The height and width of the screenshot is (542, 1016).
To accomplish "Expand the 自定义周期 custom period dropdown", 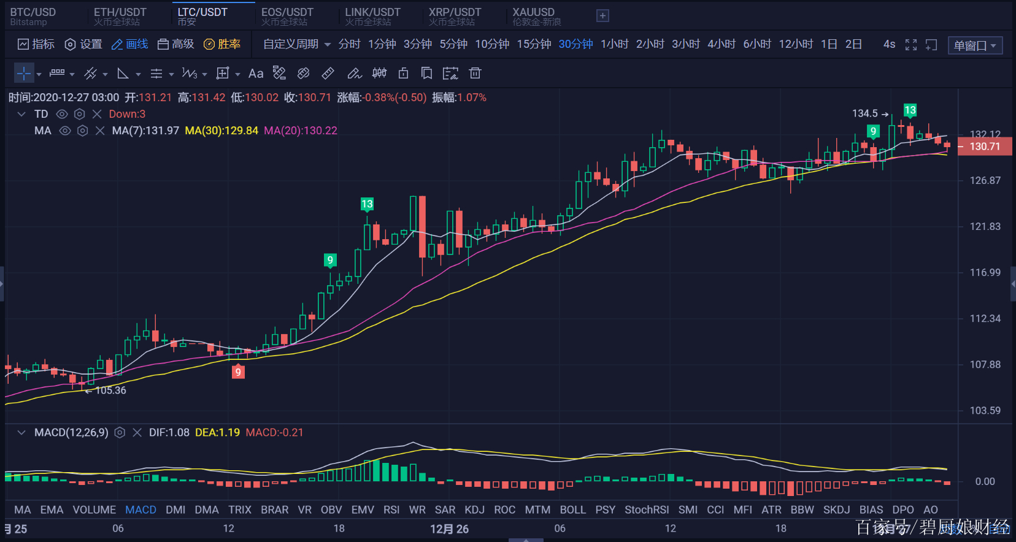I will pos(296,44).
